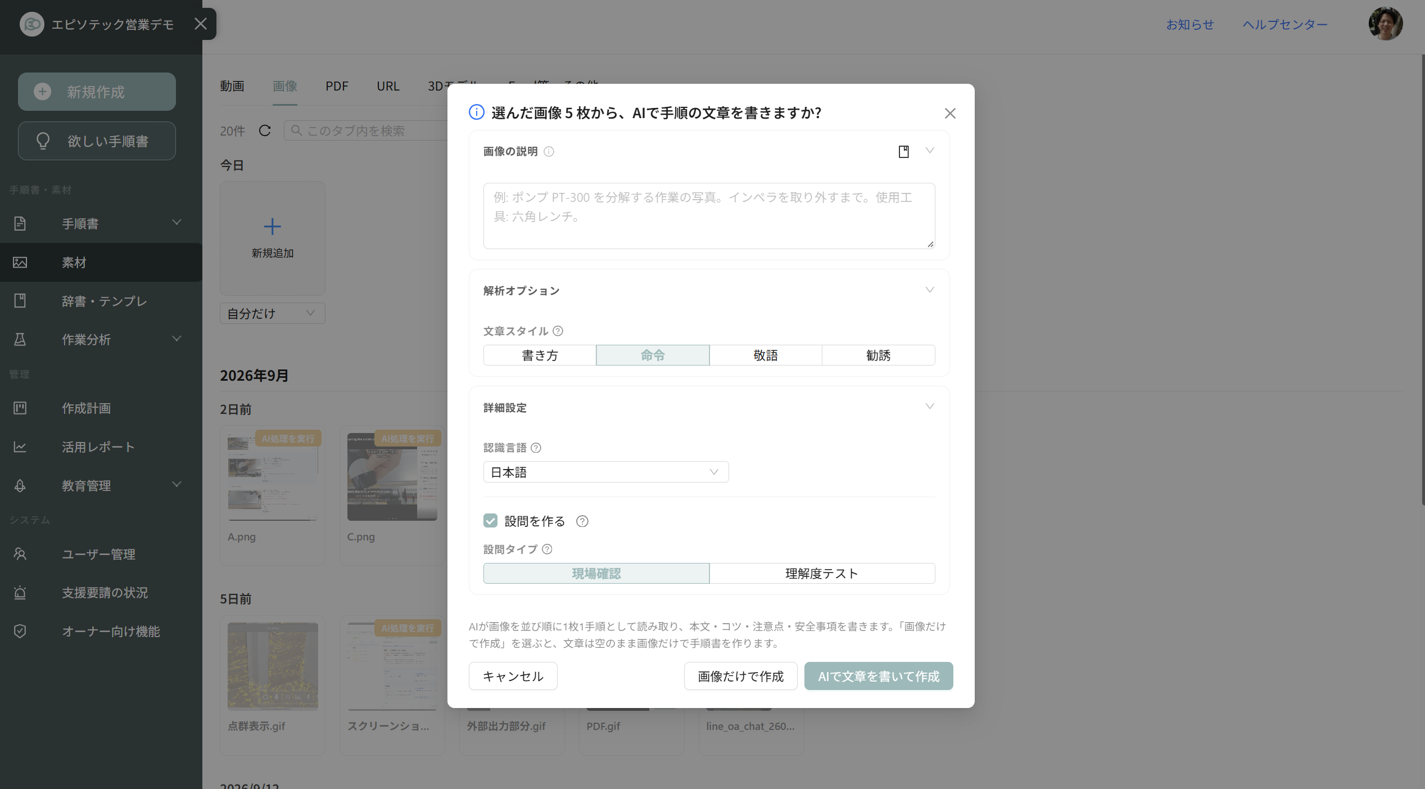The height and width of the screenshot is (789, 1425).
Task: Select 理解度テスト question type
Action: pos(822,574)
